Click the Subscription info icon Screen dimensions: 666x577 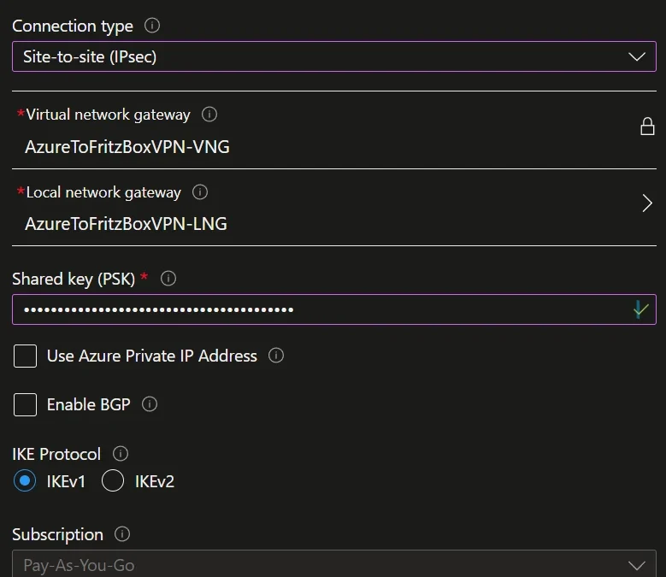pyautogui.click(x=122, y=533)
